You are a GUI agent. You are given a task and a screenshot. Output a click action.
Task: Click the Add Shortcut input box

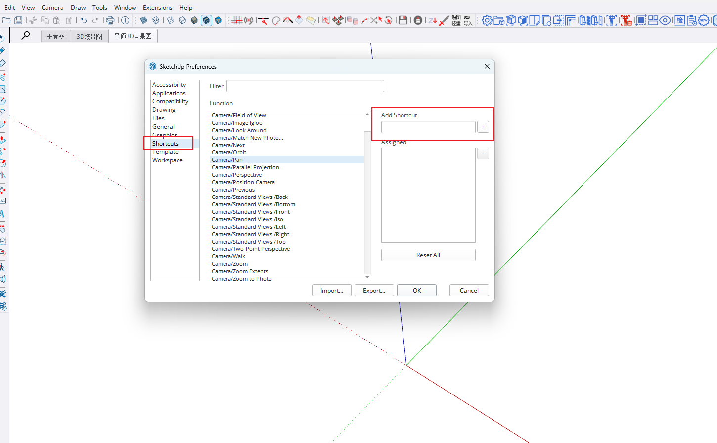coord(428,127)
